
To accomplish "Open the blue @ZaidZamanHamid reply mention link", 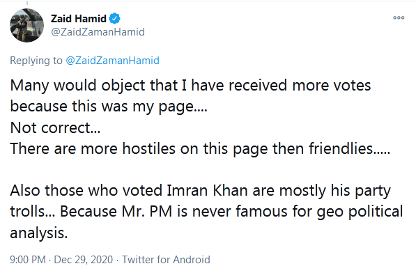I will tap(112, 61).
